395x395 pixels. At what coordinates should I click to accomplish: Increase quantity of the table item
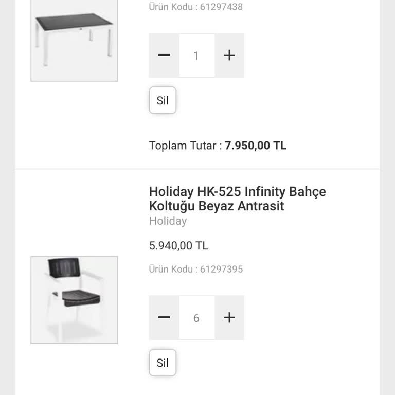[229, 56]
